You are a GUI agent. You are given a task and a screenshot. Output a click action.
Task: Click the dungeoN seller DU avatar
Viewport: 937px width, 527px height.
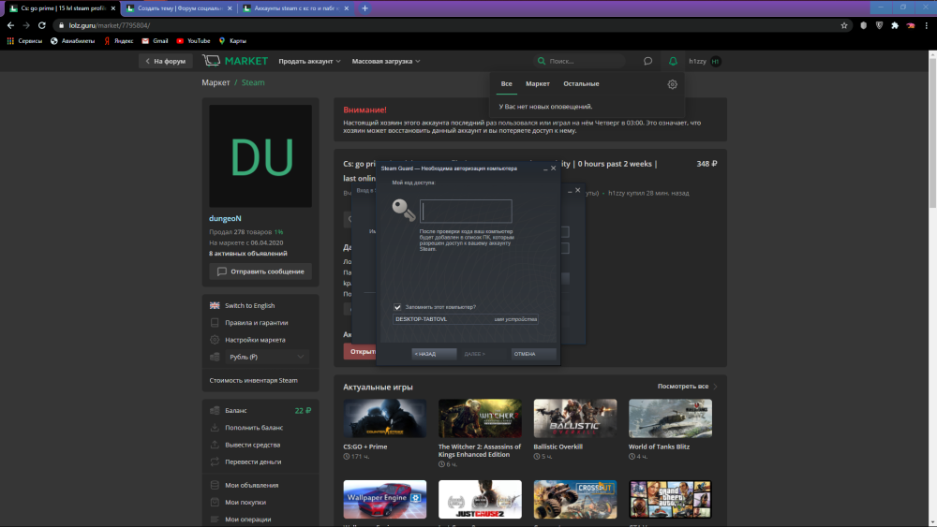tap(260, 156)
